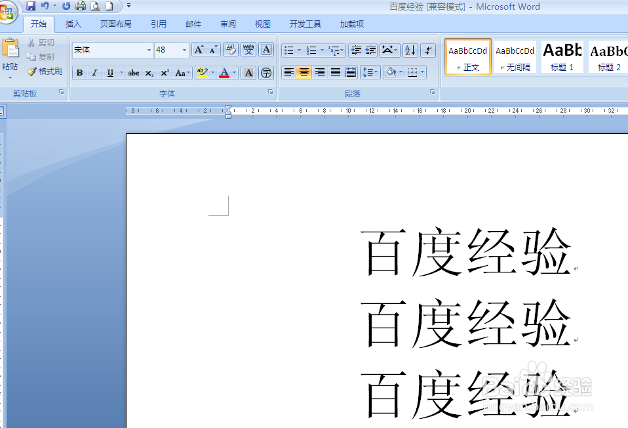The image size is (628, 428).
Task: Select the 标题 1 style
Action: (x=561, y=56)
